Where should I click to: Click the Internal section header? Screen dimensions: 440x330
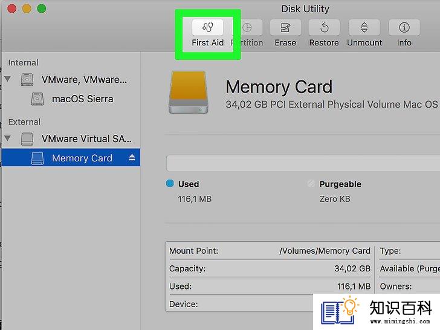(24, 63)
